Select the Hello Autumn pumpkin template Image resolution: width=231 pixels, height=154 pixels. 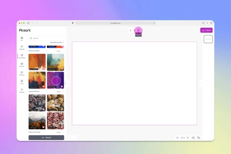tap(55, 103)
